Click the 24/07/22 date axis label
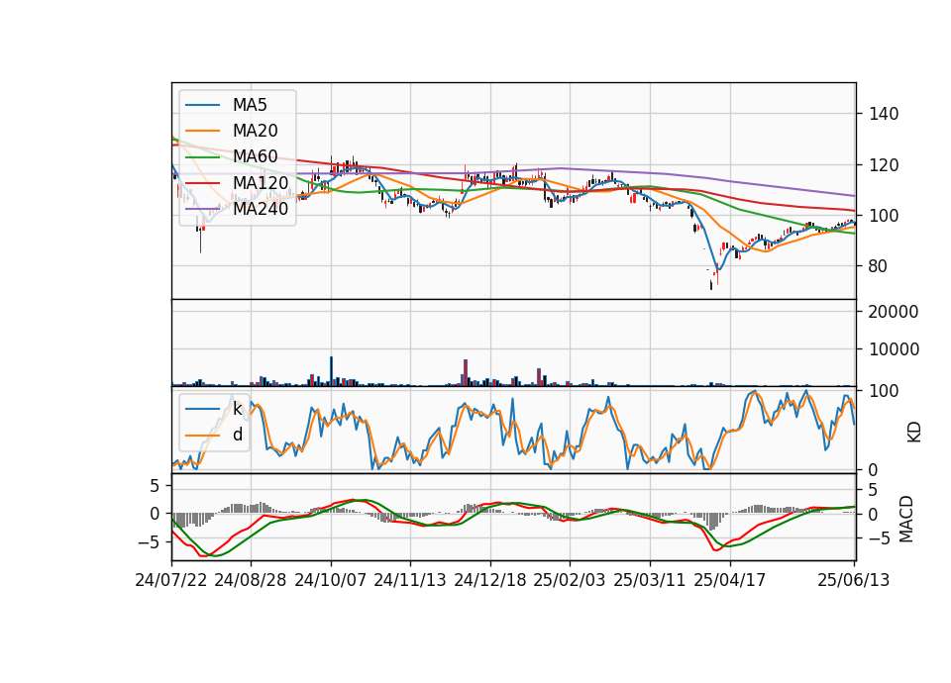Screen dimensions: 951x683 (171, 580)
